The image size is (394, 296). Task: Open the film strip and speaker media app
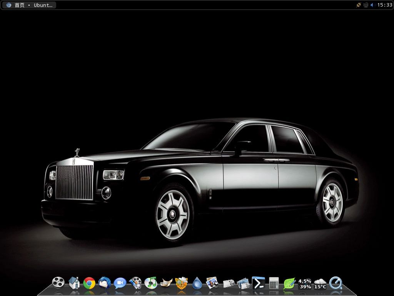pos(135,283)
